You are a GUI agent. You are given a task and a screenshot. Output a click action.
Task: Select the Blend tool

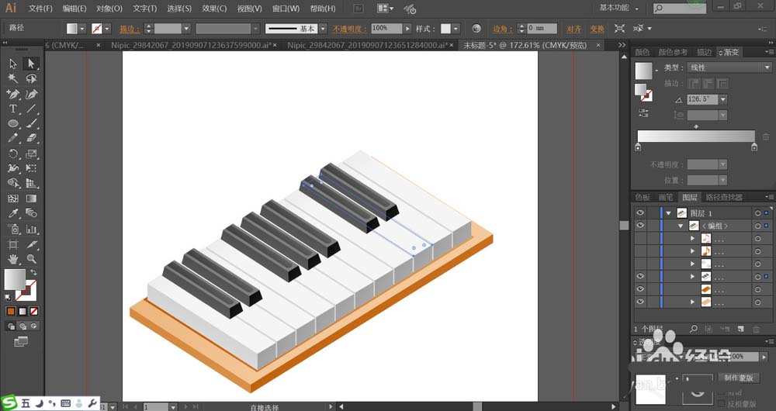click(x=31, y=213)
